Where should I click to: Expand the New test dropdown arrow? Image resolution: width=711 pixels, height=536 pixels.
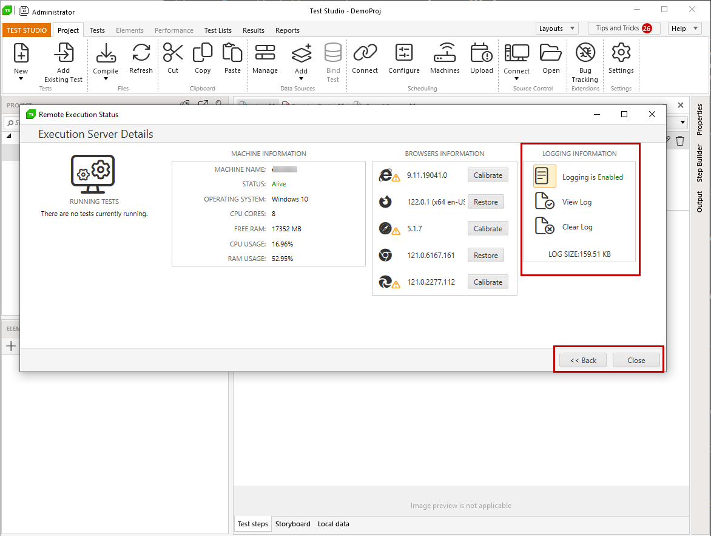pos(21,79)
